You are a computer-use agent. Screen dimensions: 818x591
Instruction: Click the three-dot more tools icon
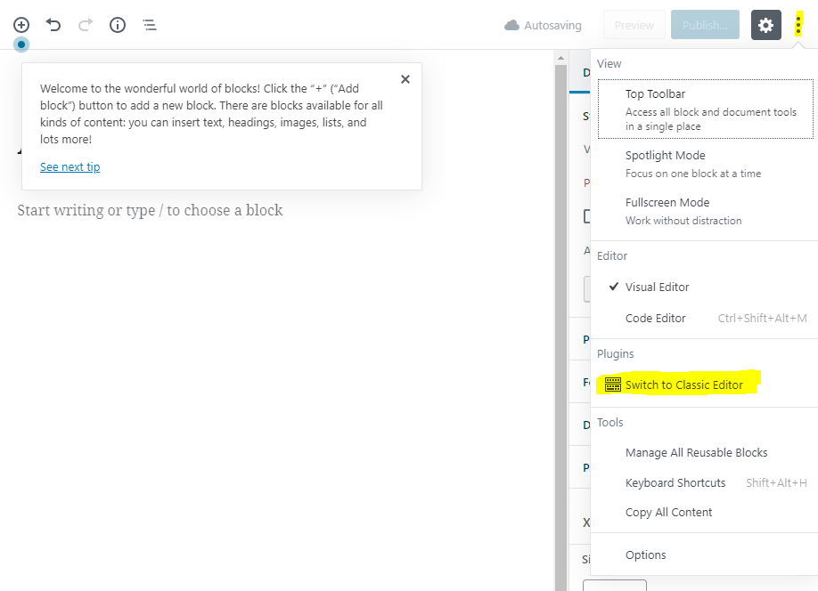tap(798, 25)
